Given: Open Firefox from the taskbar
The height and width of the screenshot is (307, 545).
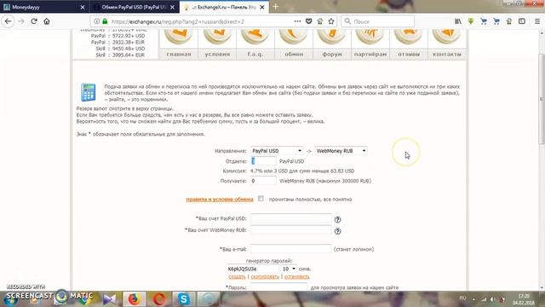Looking at the screenshot, I should 135,299.
